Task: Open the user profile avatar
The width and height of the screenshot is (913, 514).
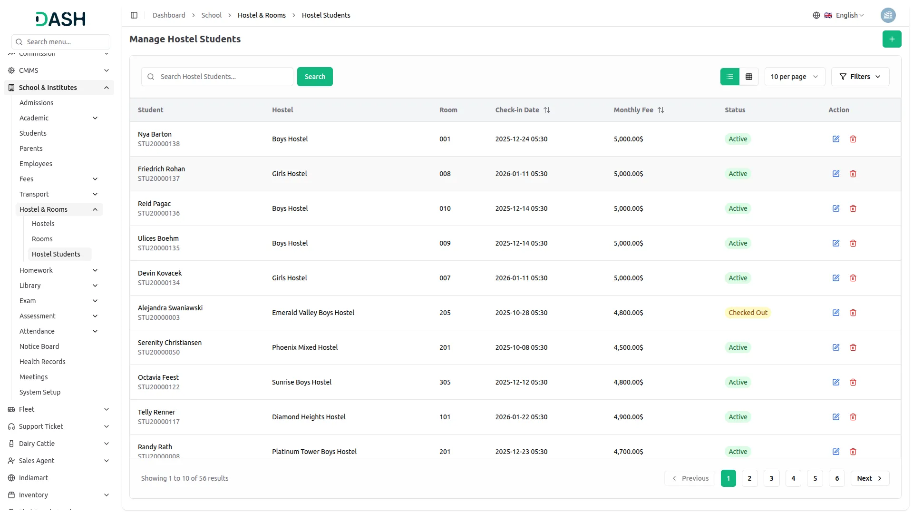Action: click(x=888, y=15)
